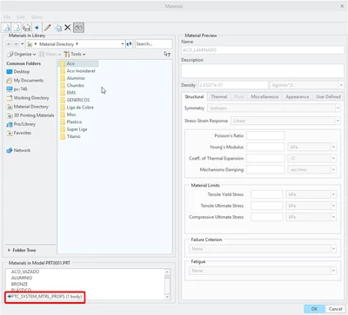
Task: Switch to the Appearance tab
Action: click(x=298, y=96)
